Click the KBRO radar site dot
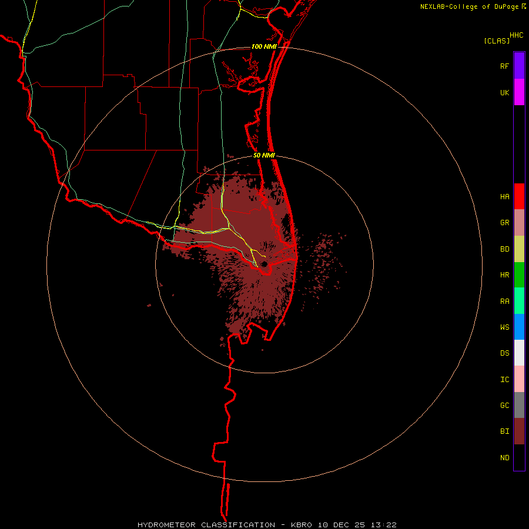The width and height of the screenshot is (529, 529). (264, 264)
